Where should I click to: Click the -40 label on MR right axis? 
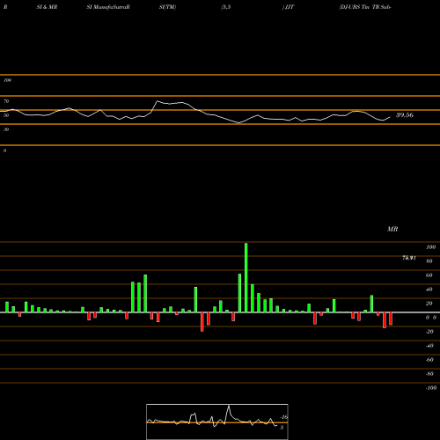coord(429,346)
